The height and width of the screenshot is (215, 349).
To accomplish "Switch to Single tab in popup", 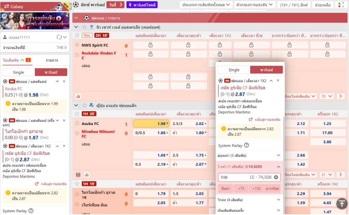I will pyautogui.click(x=234, y=70).
